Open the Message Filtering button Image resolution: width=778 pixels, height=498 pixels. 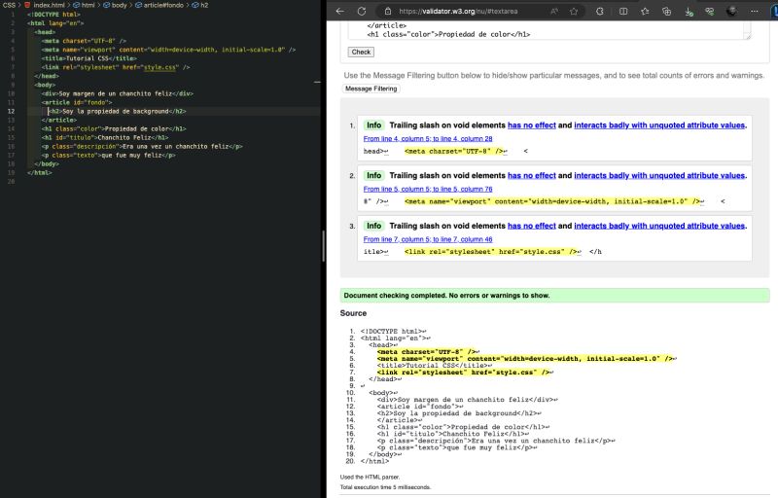click(371, 89)
